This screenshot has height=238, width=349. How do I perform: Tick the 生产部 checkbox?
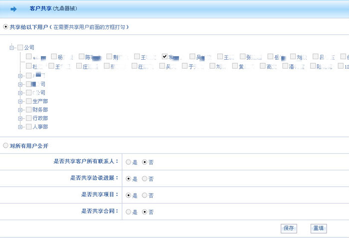pos(28,101)
